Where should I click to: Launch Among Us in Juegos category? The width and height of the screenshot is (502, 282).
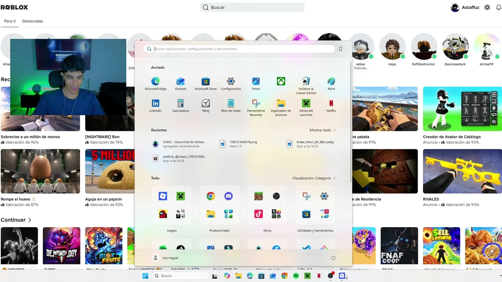pyautogui.click(x=163, y=214)
